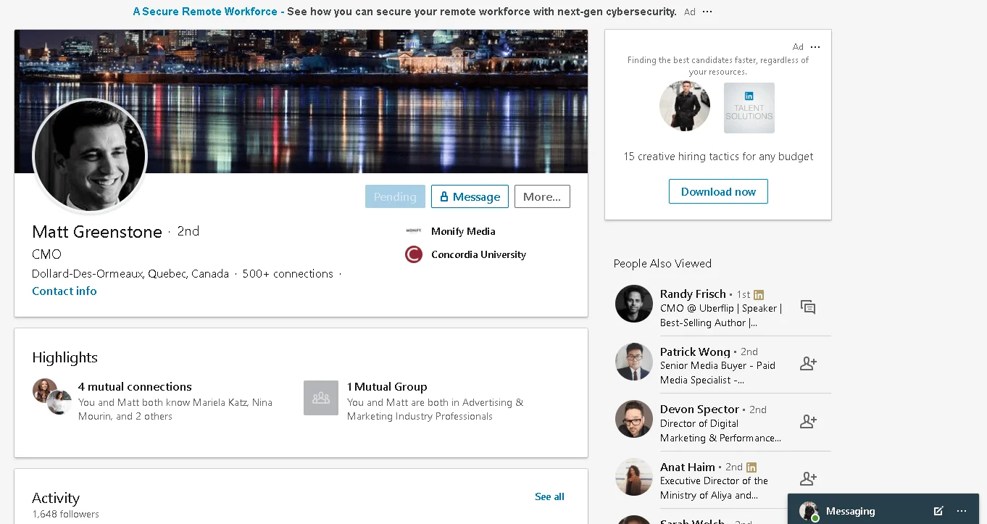Open Randy Frisch profile photo
This screenshot has height=524, width=987.
[x=634, y=304]
